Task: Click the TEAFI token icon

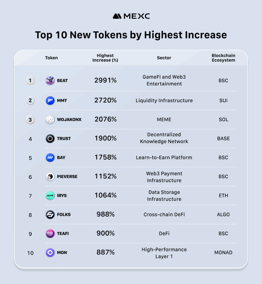Action: pyautogui.click(x=50, y=234)
